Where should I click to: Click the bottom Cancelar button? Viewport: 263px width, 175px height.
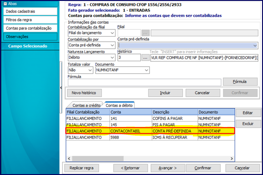pyautogui.click(x=243, y=168)
